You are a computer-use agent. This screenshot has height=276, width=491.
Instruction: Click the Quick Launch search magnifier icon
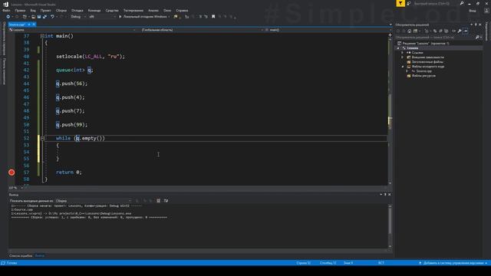(x=462, y=3)
